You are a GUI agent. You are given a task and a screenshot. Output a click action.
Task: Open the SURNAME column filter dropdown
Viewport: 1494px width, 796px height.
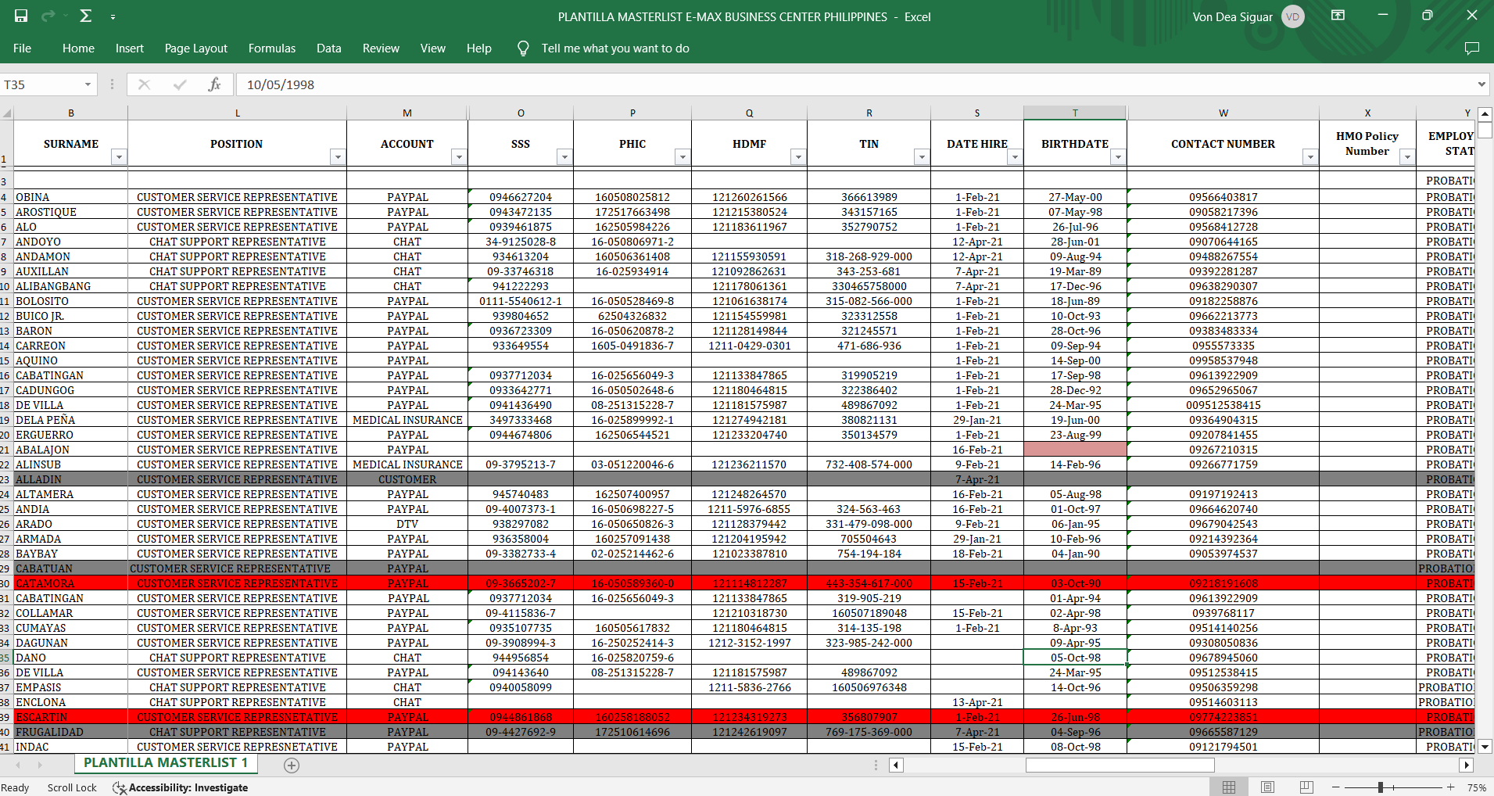(118, 157)
